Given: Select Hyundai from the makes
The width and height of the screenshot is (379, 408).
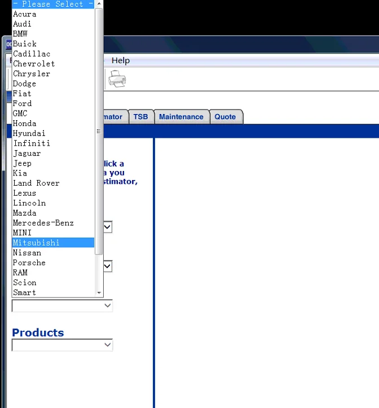Looking at the screenshot, I should coord(53,133).
